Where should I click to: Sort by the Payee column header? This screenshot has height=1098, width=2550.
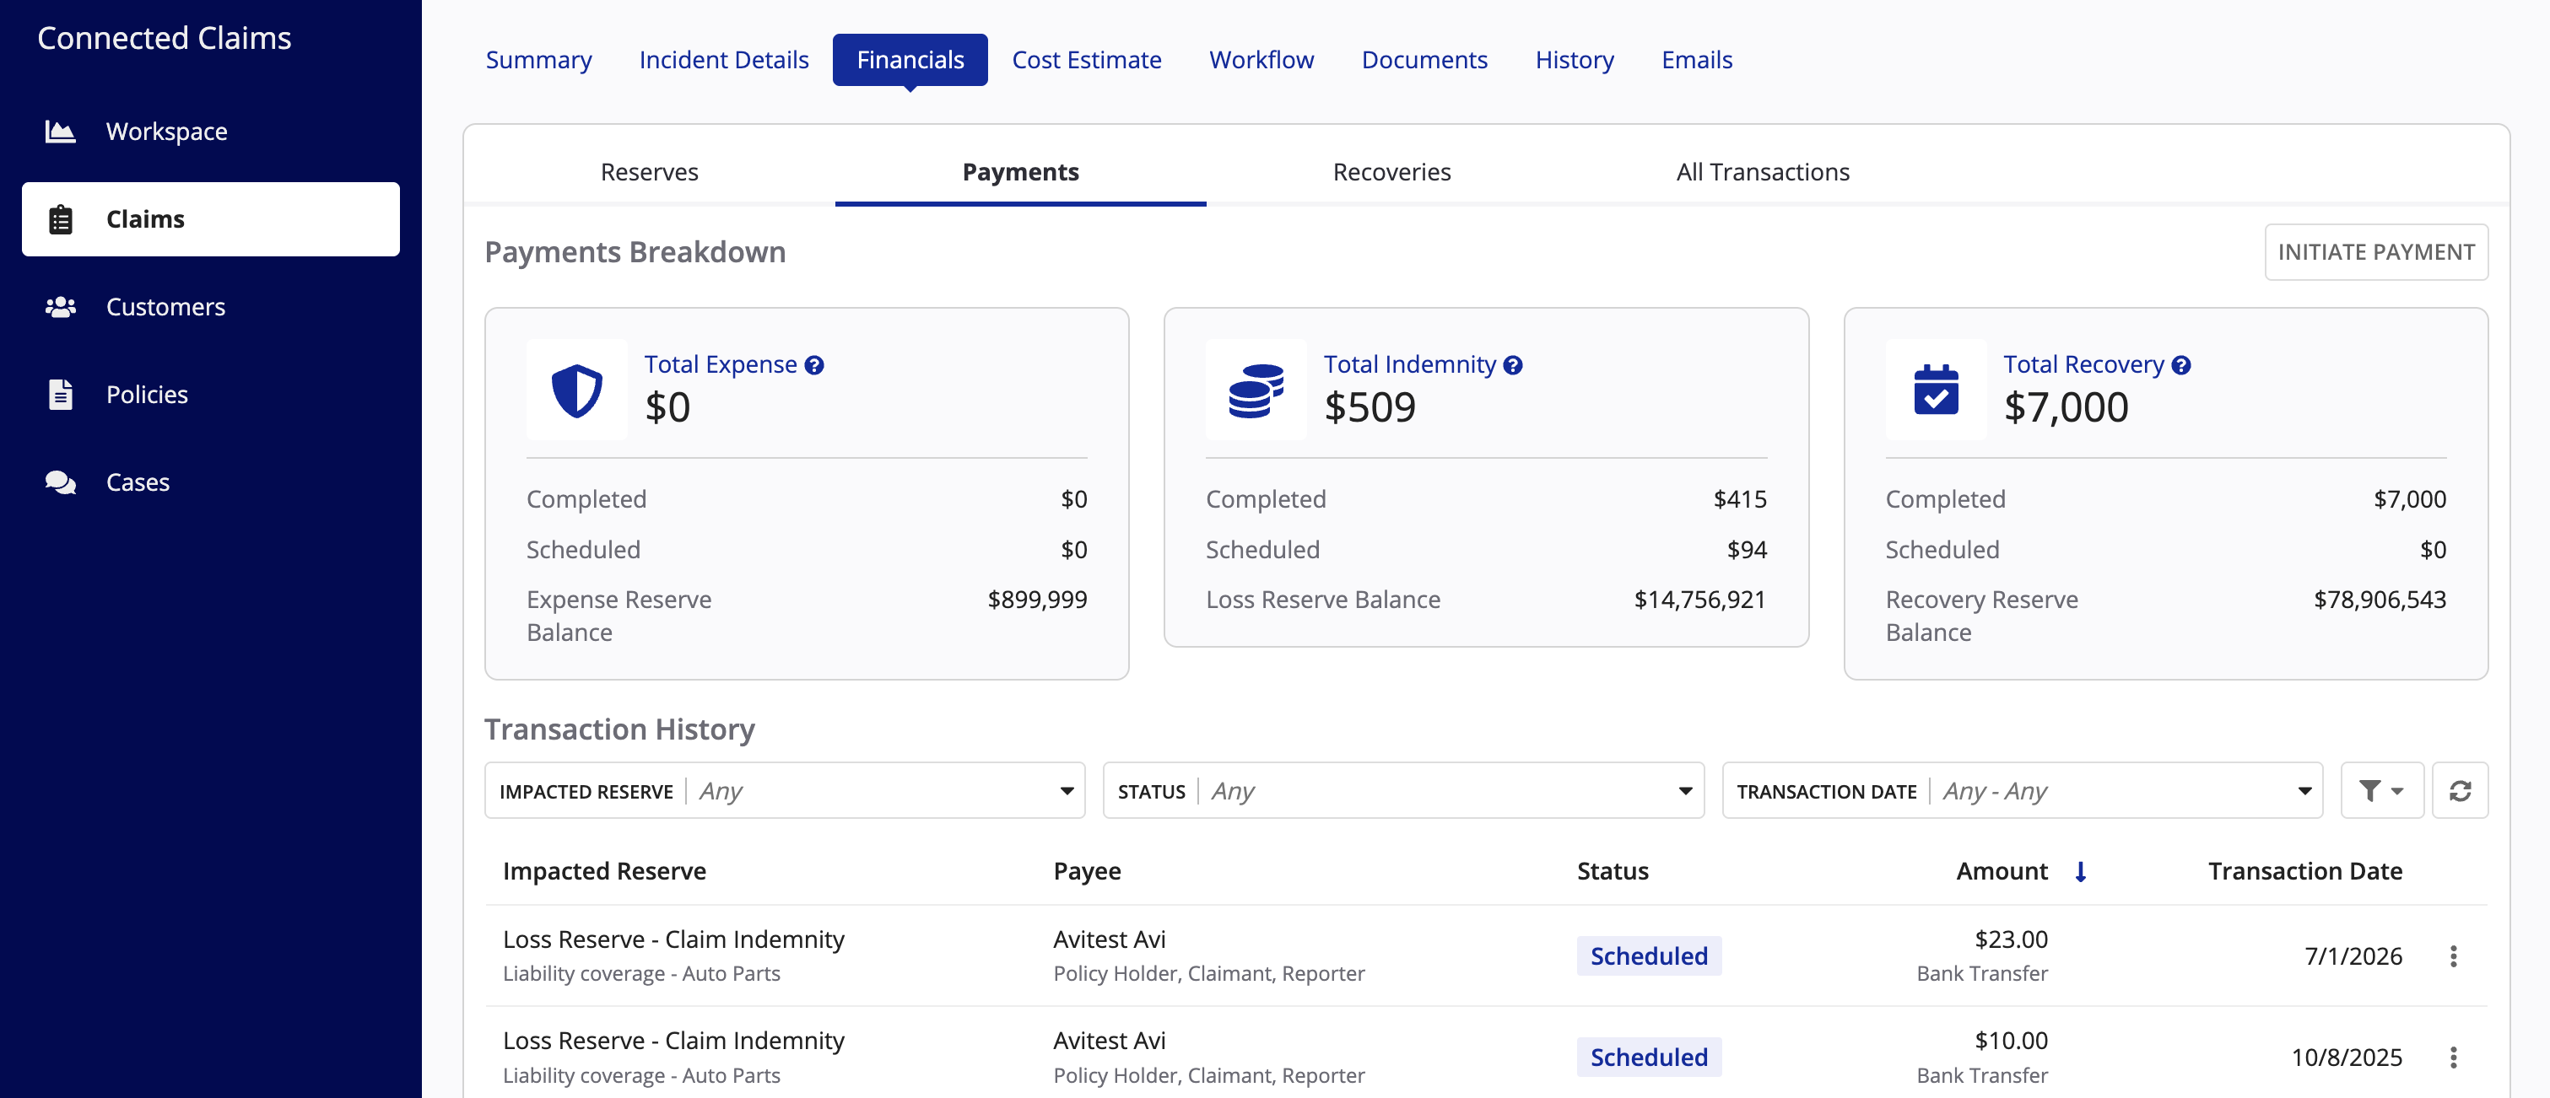[x=1087, y=871]
